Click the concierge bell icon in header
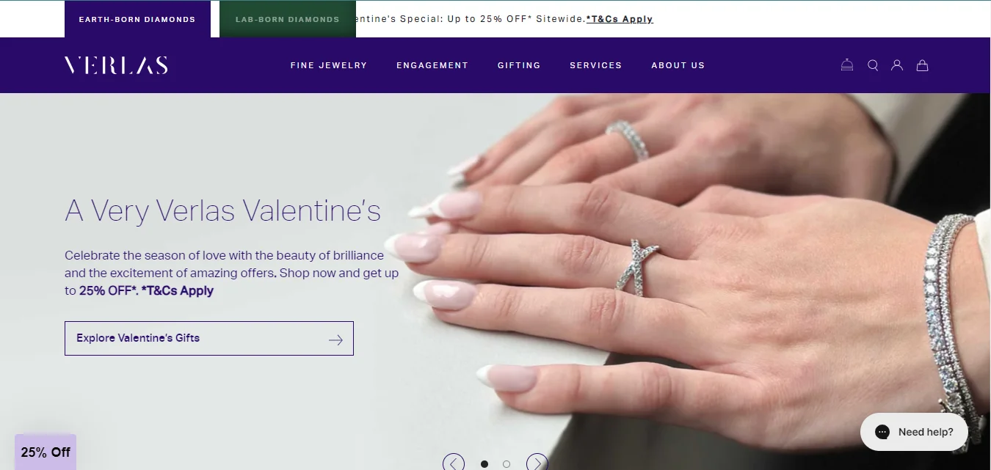Screen dimensions: 991x470 (x=847, y=65)
